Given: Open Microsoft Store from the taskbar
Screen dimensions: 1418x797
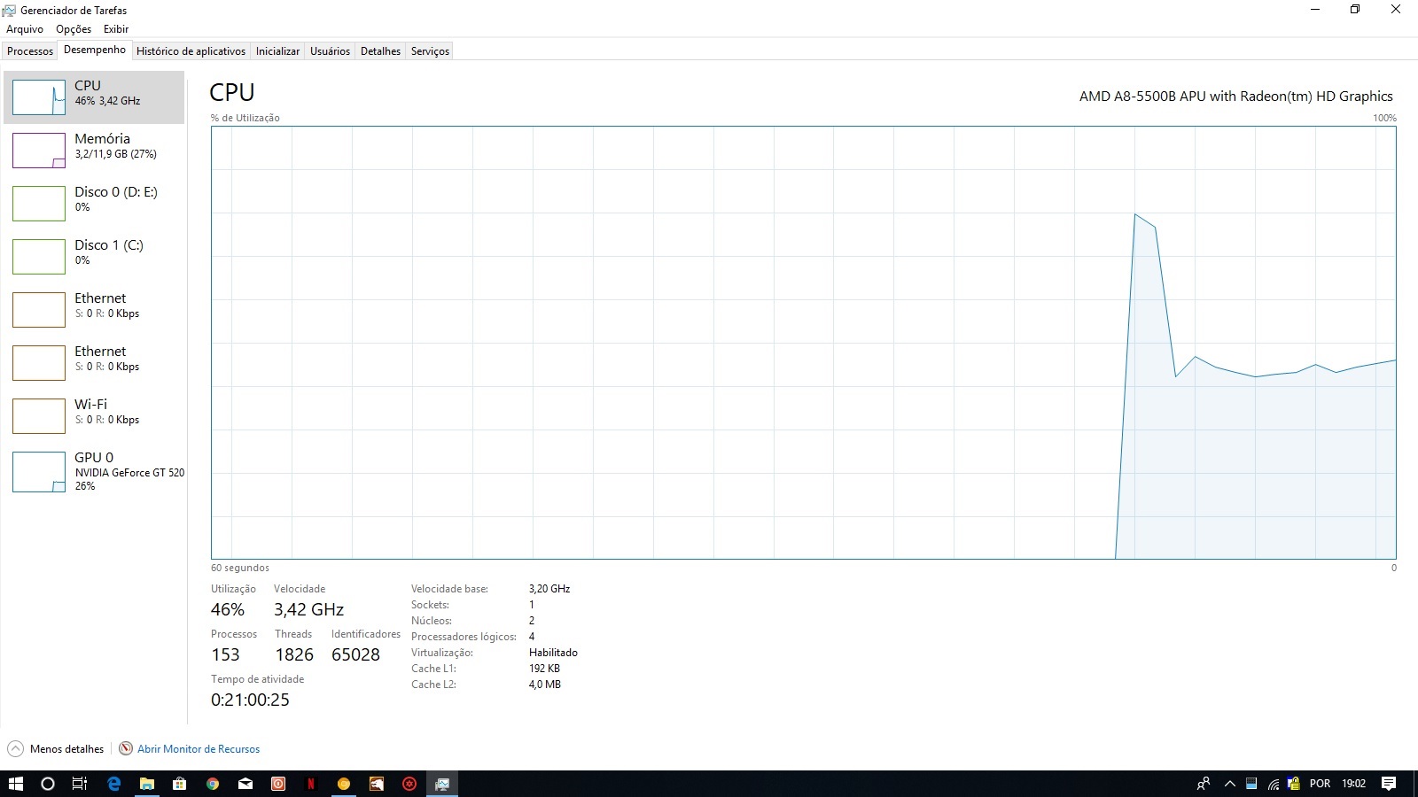Looking at the screenshot, I should (x=180, y=784).
